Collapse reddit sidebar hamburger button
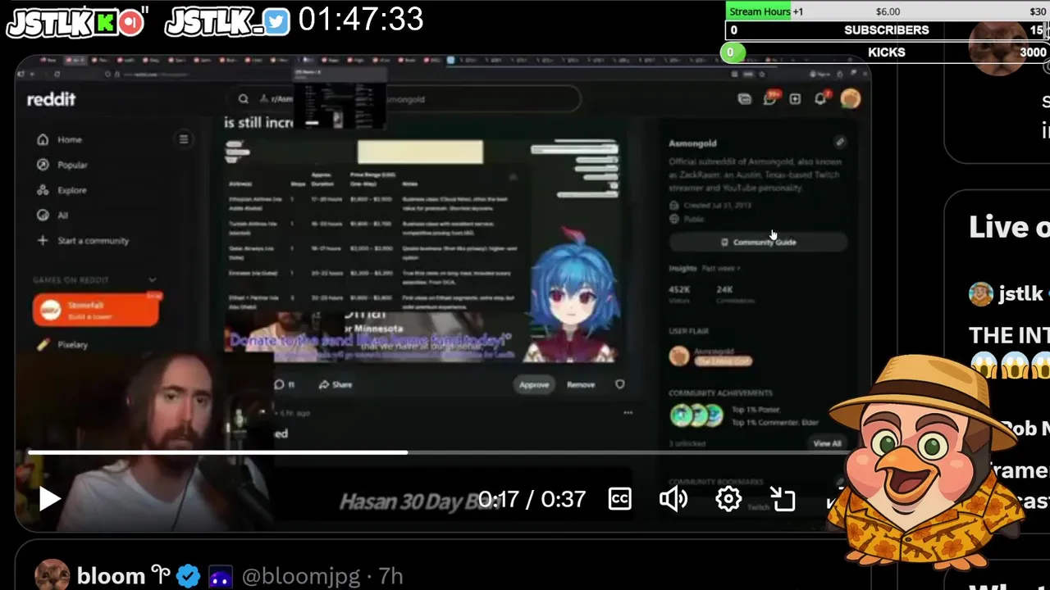1050x590 pixels. (184, 139)
